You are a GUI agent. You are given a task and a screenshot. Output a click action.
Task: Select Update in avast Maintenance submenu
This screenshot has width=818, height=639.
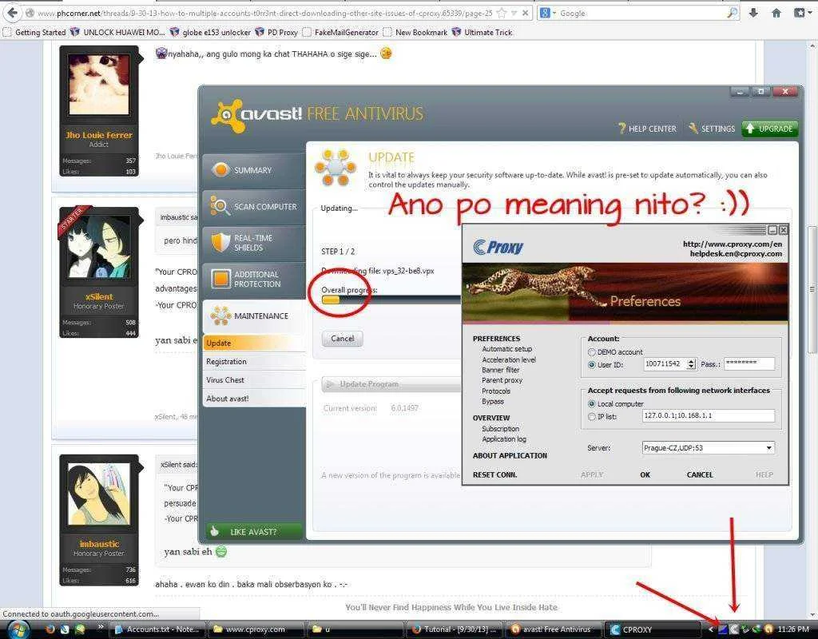coord(254,343)
